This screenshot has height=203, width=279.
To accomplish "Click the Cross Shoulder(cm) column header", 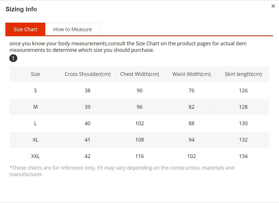I will 87,74.
